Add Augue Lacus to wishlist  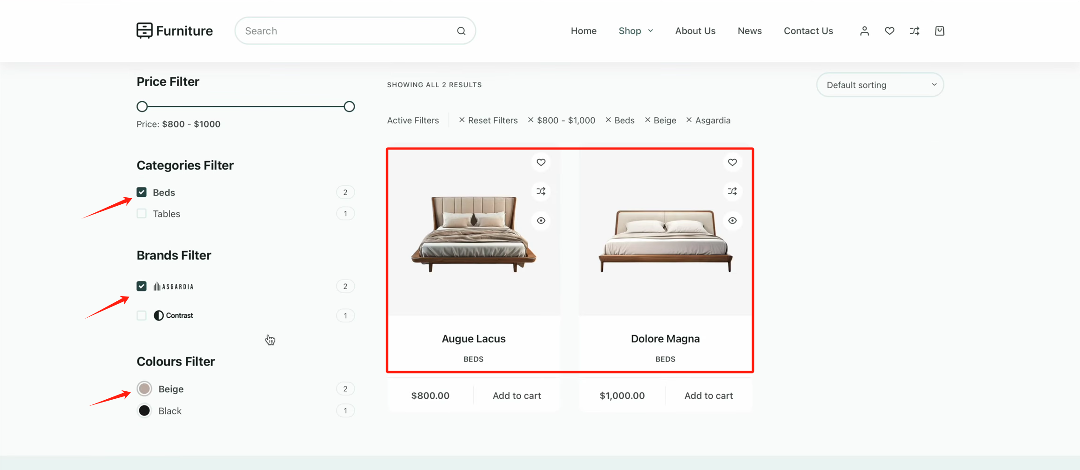(541, 162)
